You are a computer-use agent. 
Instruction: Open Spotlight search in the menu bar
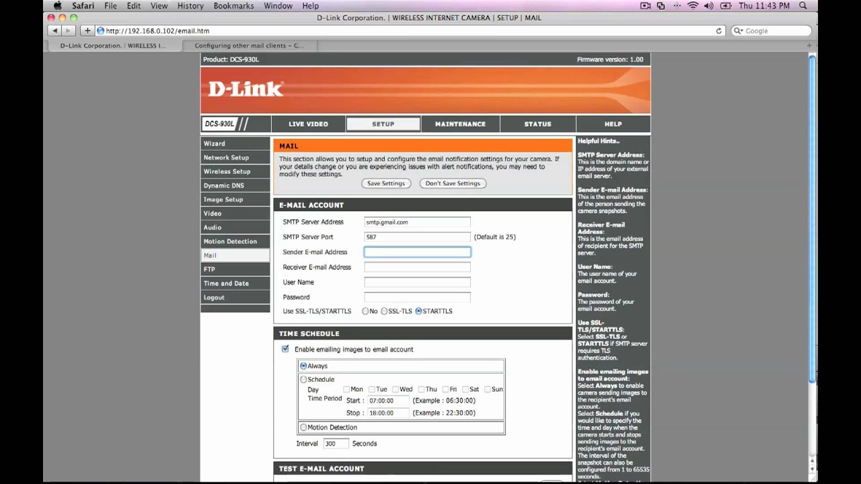click(802, 5)
